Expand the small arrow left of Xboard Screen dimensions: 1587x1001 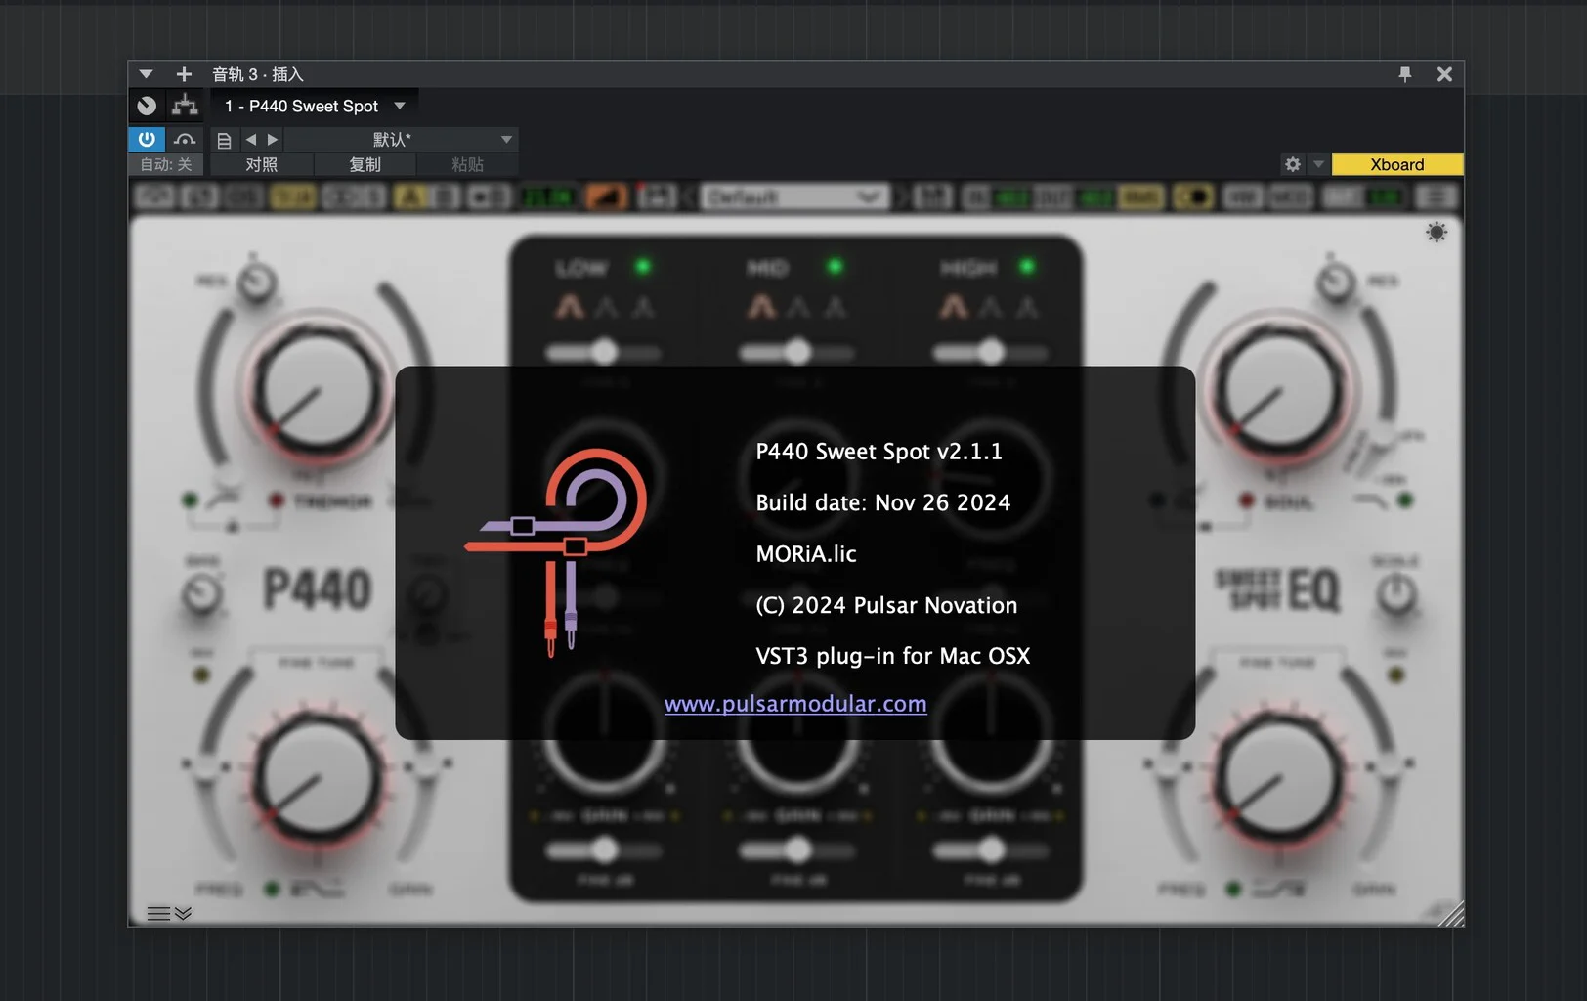click(1318, 164)
